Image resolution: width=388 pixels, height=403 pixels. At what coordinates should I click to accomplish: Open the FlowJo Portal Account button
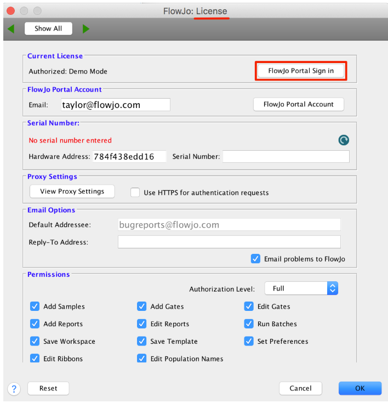(x=299, y=104)
